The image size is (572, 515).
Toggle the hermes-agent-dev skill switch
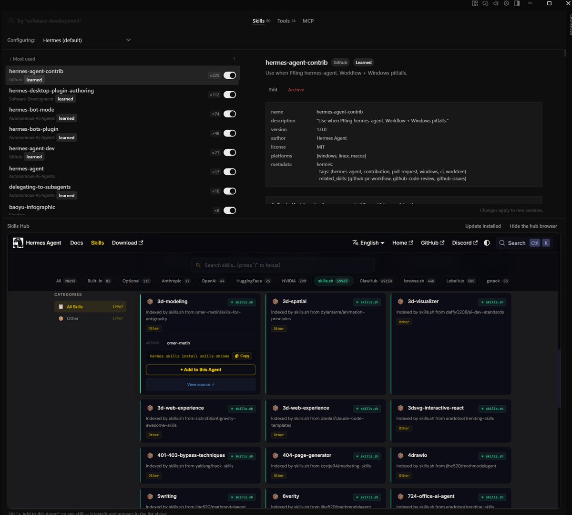pos(230,153)
